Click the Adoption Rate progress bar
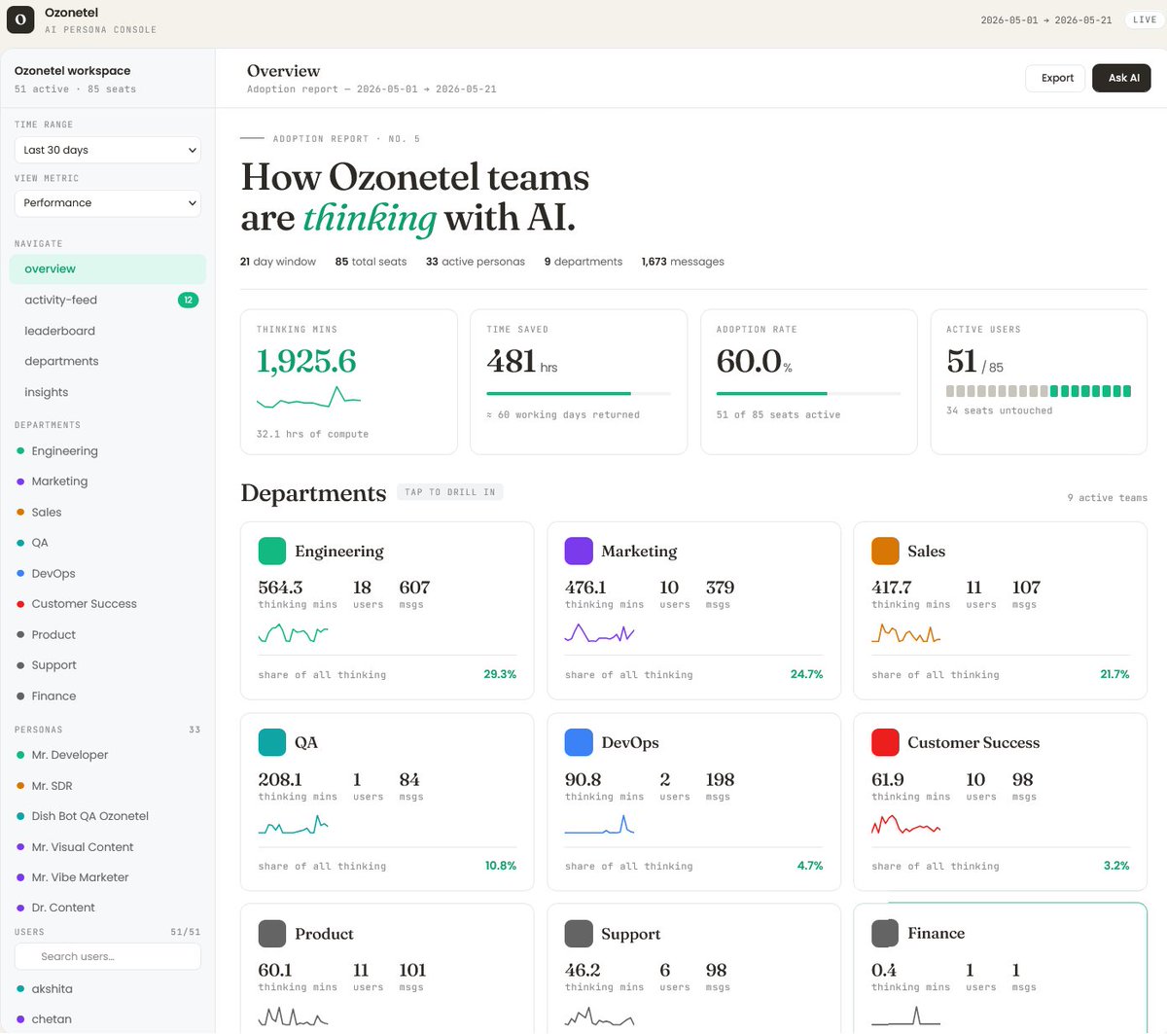 (809, 394)
